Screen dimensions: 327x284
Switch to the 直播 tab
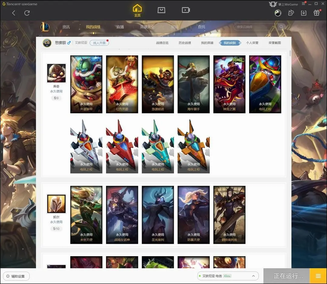tap(120, 27)
